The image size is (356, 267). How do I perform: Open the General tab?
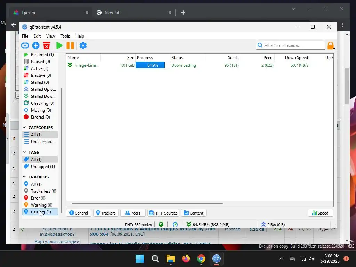pos(79,213)
